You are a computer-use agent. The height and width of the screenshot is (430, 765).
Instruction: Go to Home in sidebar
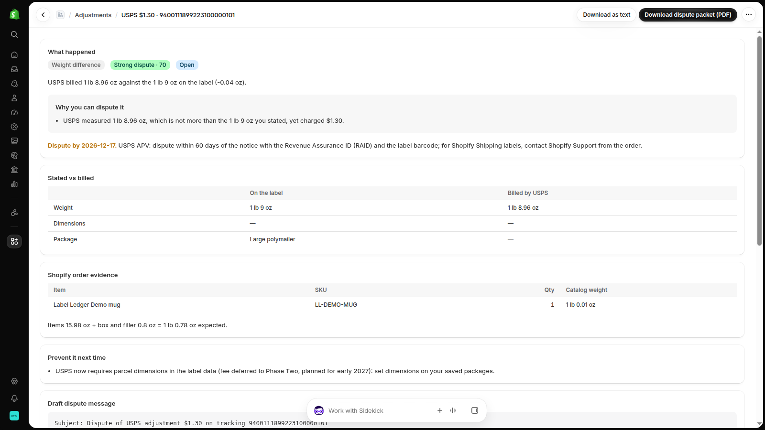(14, 55)
